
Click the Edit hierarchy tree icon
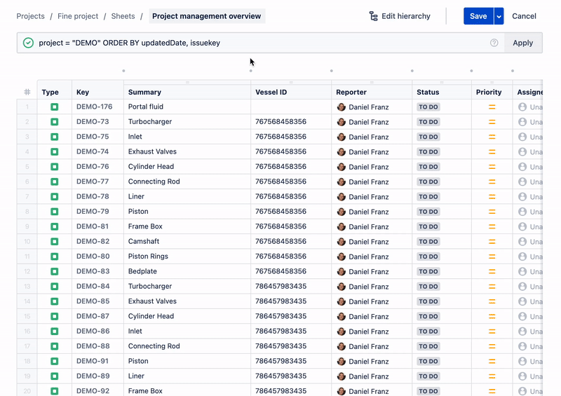click(x=373, y=16)
